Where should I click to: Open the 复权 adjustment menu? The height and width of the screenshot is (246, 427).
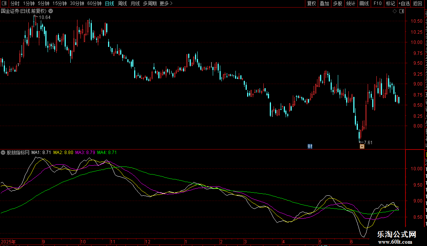click(x=311, y=3)
